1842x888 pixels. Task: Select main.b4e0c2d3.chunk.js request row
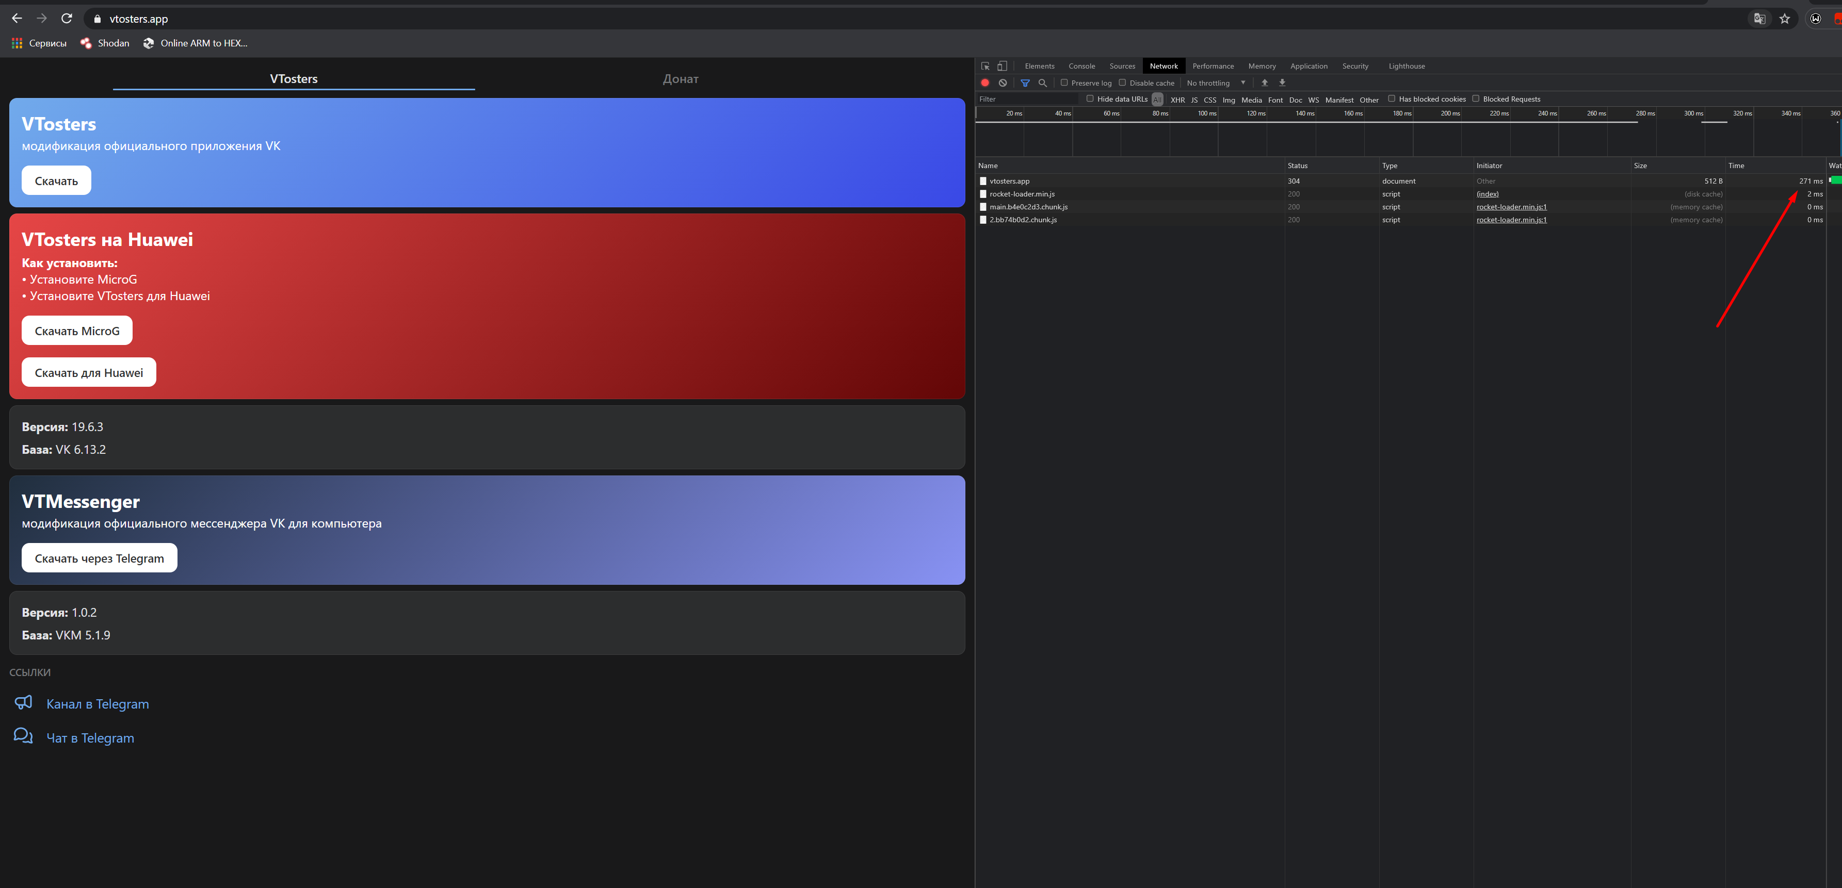click(x=1401, y=207)
